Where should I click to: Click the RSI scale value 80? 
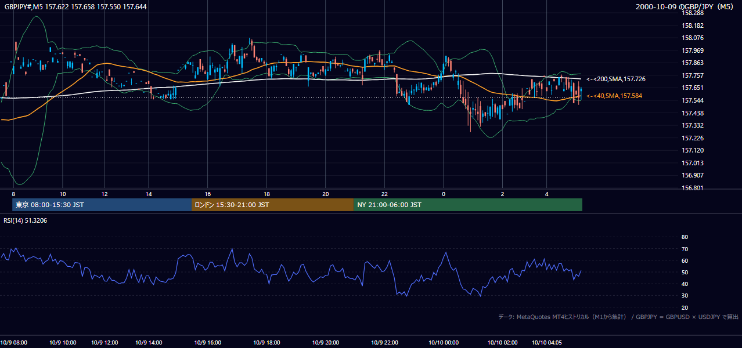(685, 237)
